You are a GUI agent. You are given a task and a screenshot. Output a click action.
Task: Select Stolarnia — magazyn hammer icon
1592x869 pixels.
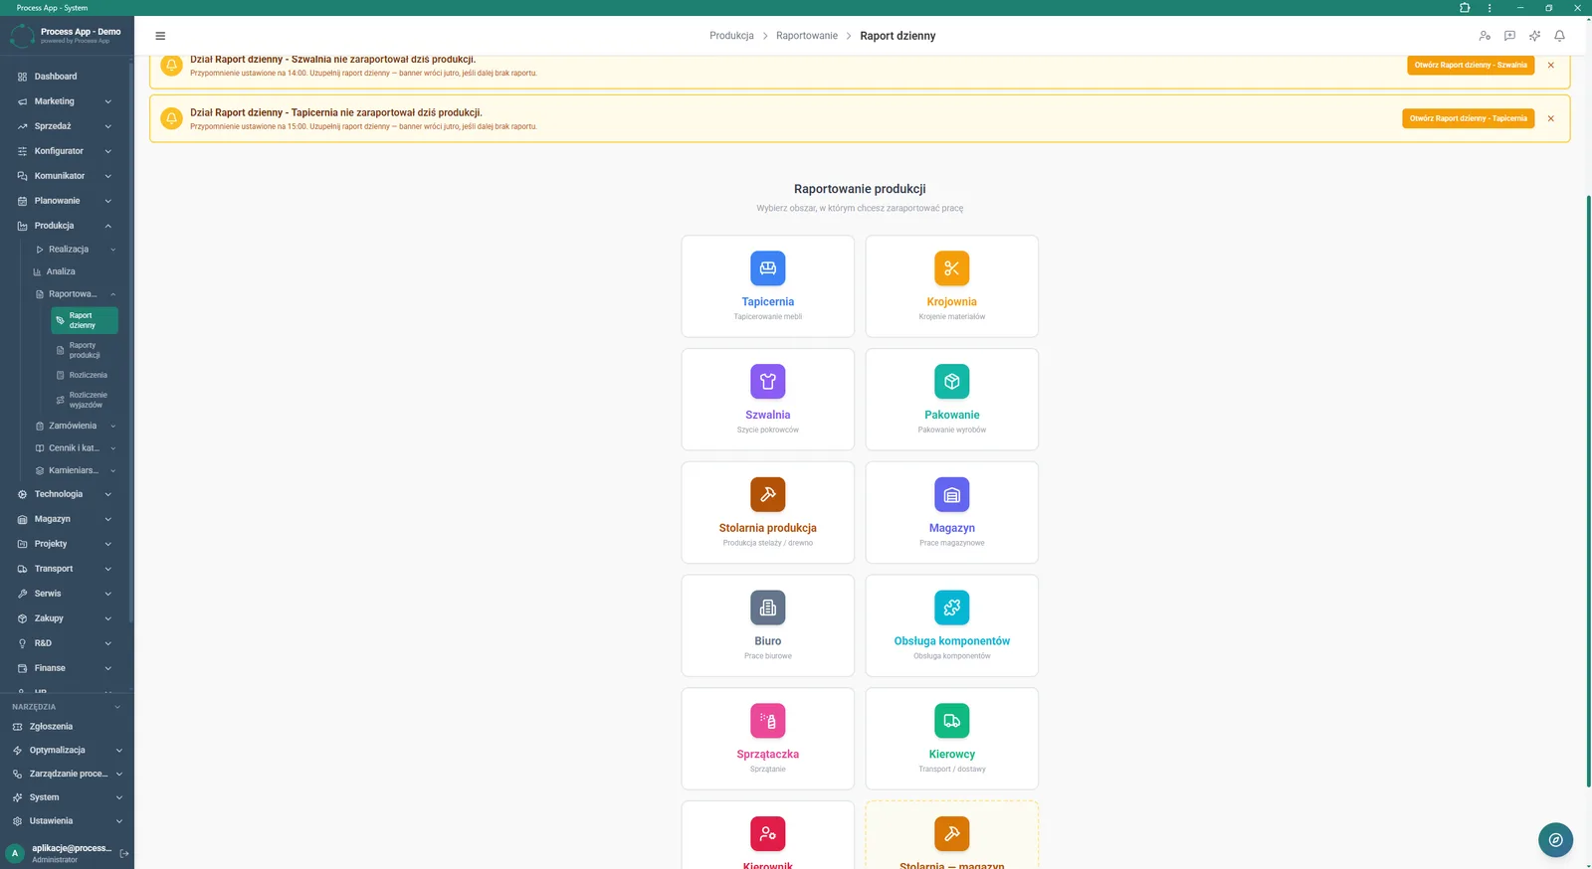pyautogui.click(x=951, y=834)
